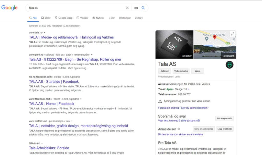Click the red map pin marker
Image resolution: width=262 pixels, height=155 pixels.
[215, 37]
